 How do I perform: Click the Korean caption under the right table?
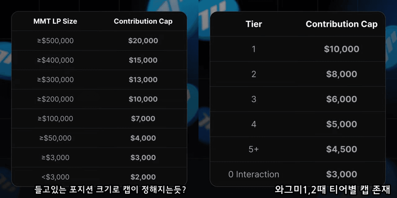click(x=332, y=189)
